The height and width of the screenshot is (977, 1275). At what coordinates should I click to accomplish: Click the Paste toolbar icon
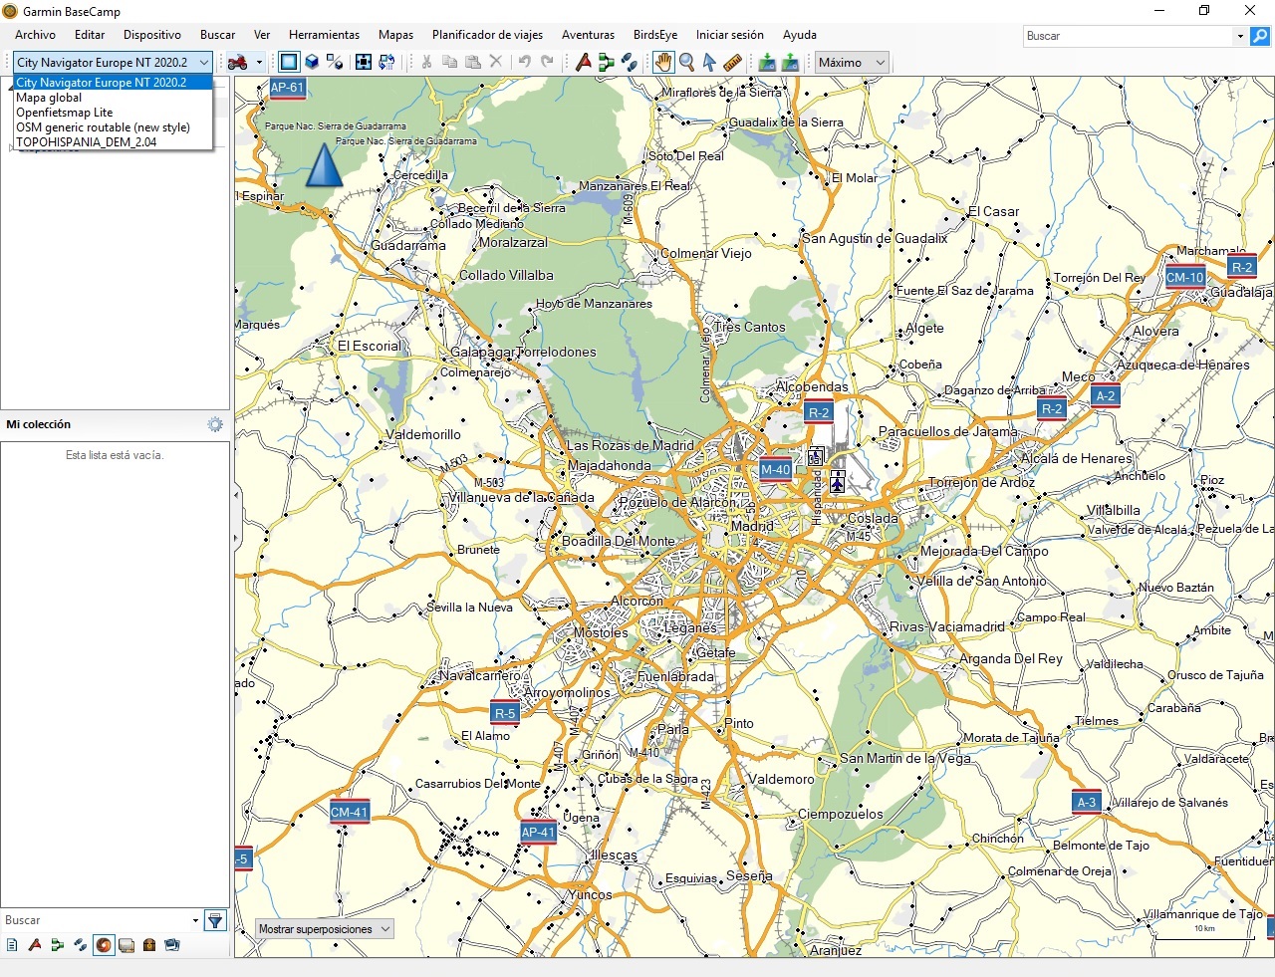[x=473, y=62]
